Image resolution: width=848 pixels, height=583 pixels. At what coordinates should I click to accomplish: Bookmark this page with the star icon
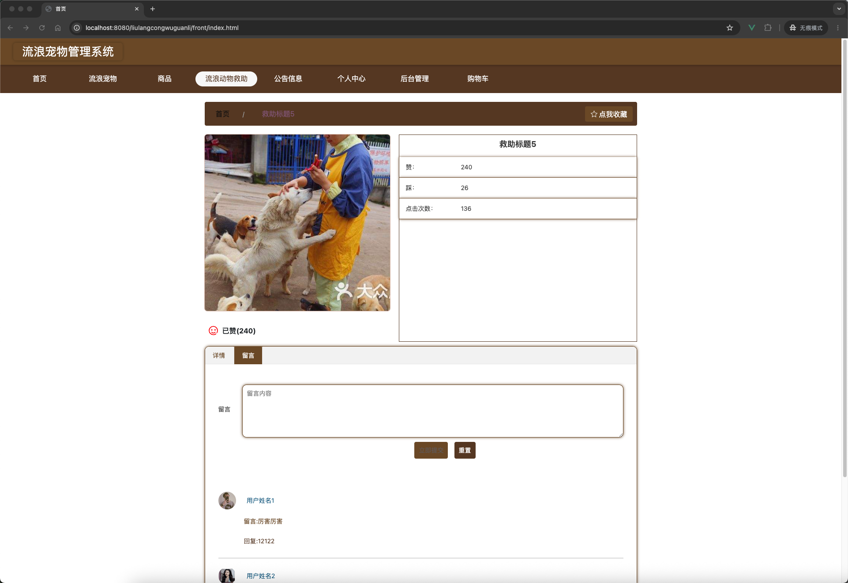click(730, 28)
